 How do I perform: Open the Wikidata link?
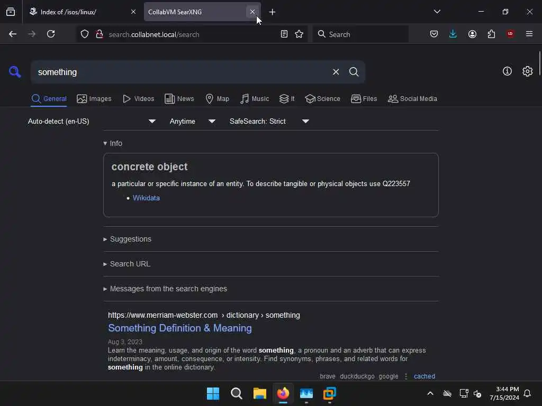point(146,198)
